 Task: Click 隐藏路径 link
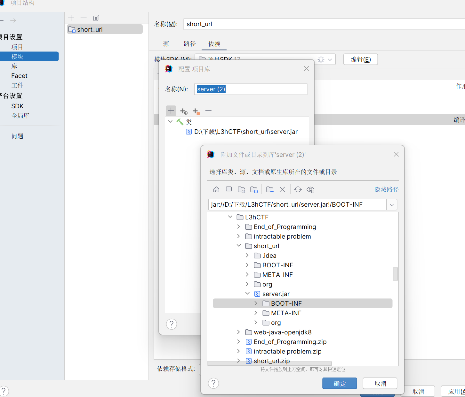point(387,189)
